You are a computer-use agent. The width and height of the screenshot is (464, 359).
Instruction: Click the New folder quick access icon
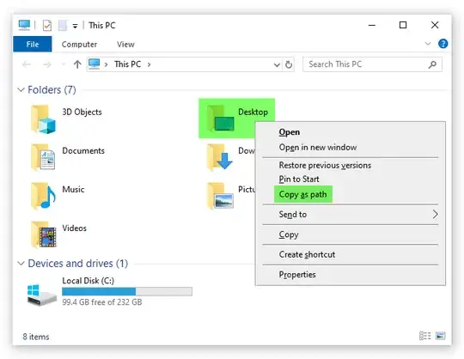[x=63, y=26]
